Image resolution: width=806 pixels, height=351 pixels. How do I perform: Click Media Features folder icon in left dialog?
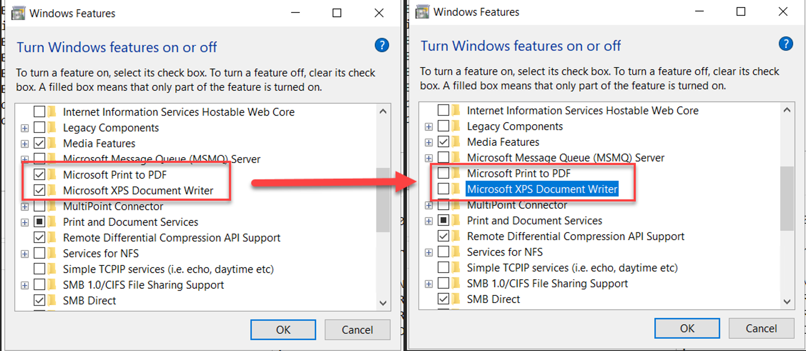pos(52,143)
